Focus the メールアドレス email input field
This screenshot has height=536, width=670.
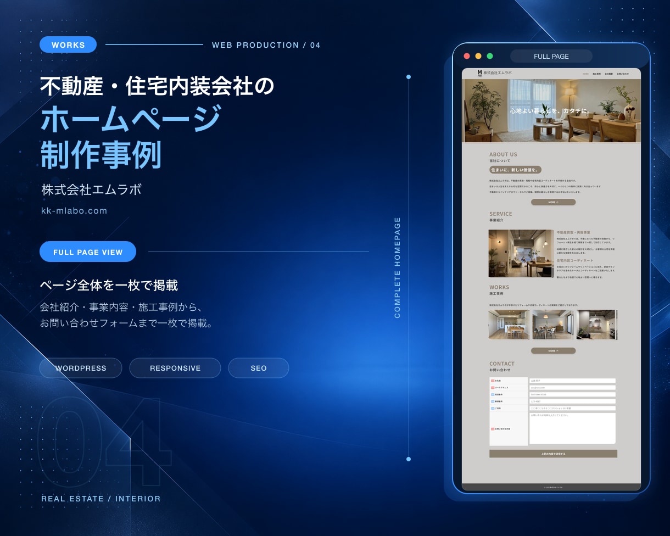(x=572, y=388)
